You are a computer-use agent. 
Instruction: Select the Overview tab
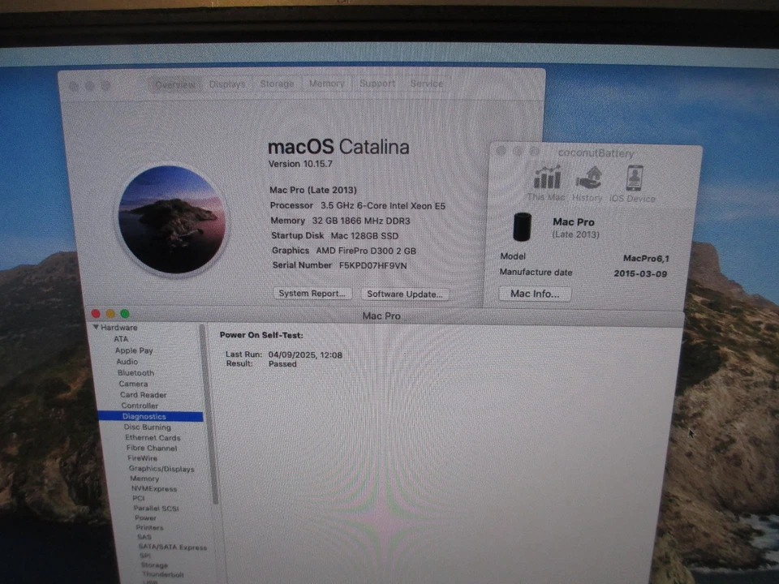tap(174, 84)
